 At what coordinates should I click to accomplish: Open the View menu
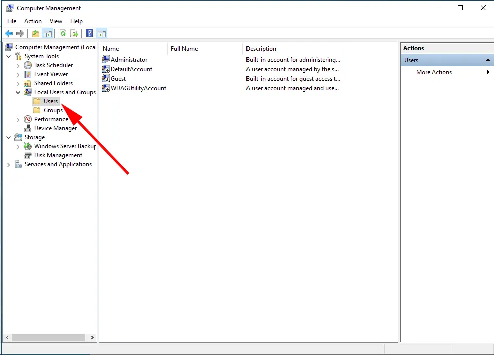(x=56, y=21)
